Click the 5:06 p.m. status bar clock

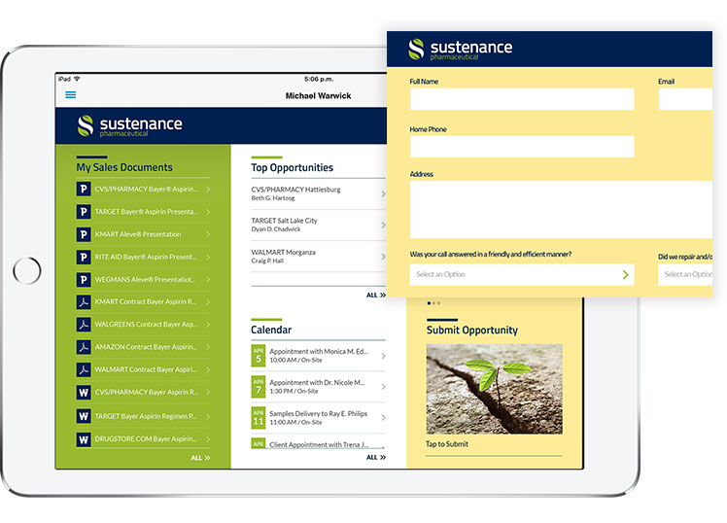coord(319,80)
